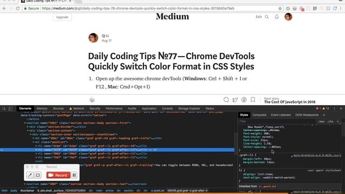Select the rectangle region tool in Record widget
345x194 pixels.
pos(38,175)
